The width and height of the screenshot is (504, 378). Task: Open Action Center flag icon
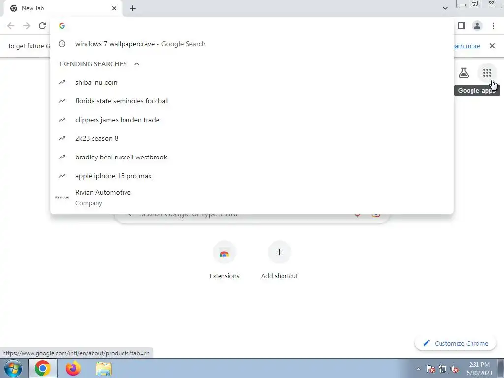pyautogui.click(x=431, y=369)
